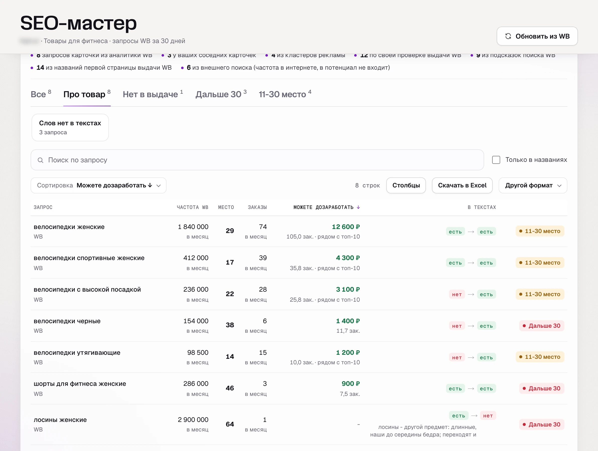598x451 pixels.
Task: Select велосипедки спортивные женские query
Action: (x=89, y=258)
